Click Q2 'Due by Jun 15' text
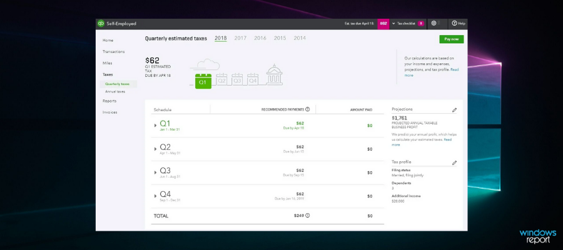563x250 pixels. 293,152
